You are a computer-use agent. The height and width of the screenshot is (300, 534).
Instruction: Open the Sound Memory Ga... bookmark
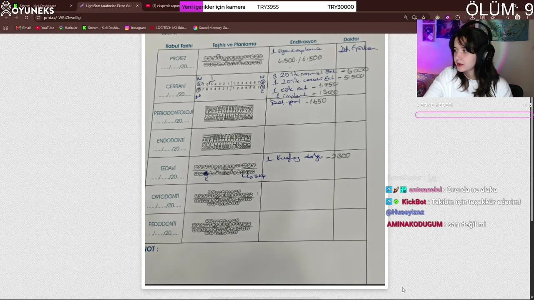pyautogui.click(x=211, y=28)
